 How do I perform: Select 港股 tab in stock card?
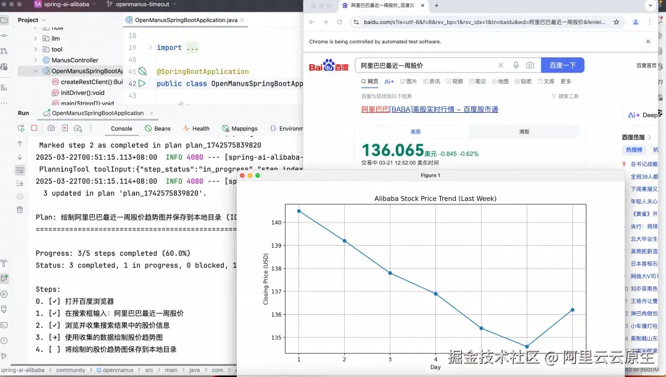[x=524, y=131]
